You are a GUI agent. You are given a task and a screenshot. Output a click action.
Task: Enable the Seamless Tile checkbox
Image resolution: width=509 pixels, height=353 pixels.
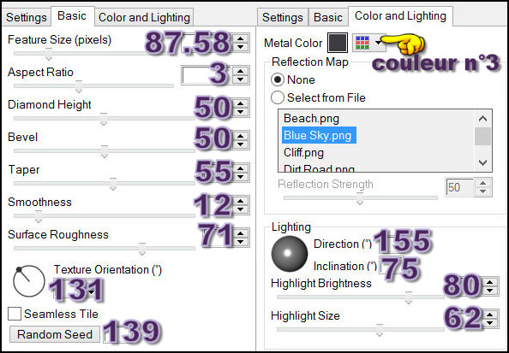[x=15, y=314]
